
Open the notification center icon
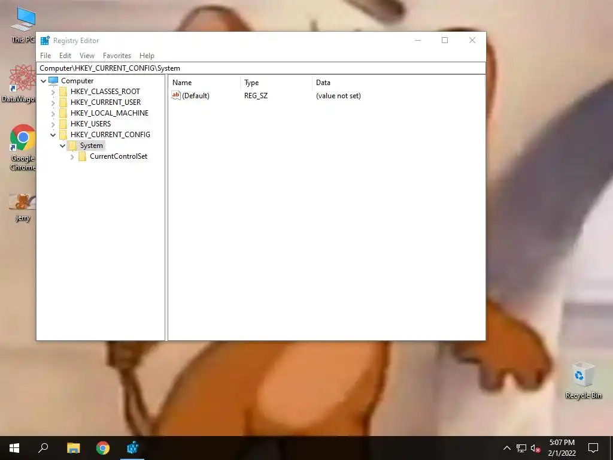(593, 448)
